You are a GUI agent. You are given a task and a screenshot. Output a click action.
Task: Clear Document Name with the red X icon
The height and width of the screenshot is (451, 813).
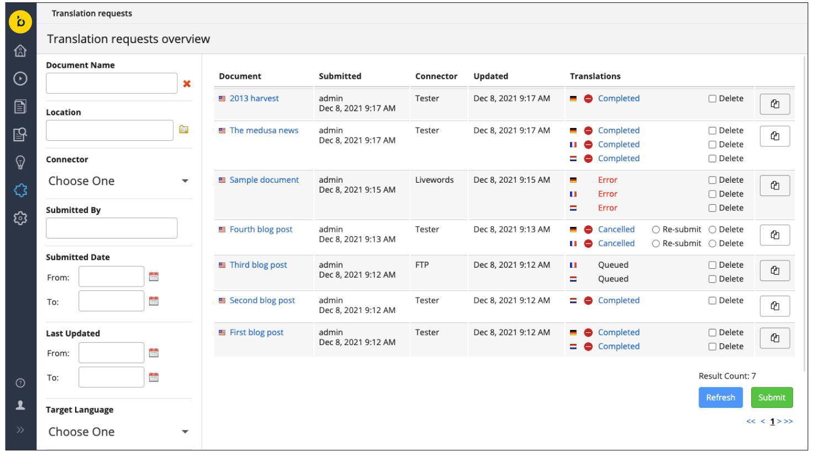click(187, 84)
